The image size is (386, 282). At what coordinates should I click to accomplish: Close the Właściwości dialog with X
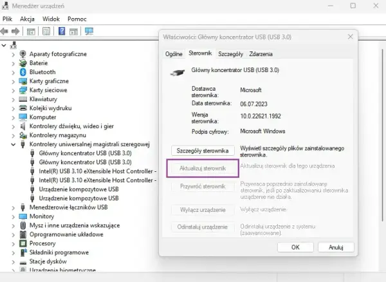pos(351,37)
